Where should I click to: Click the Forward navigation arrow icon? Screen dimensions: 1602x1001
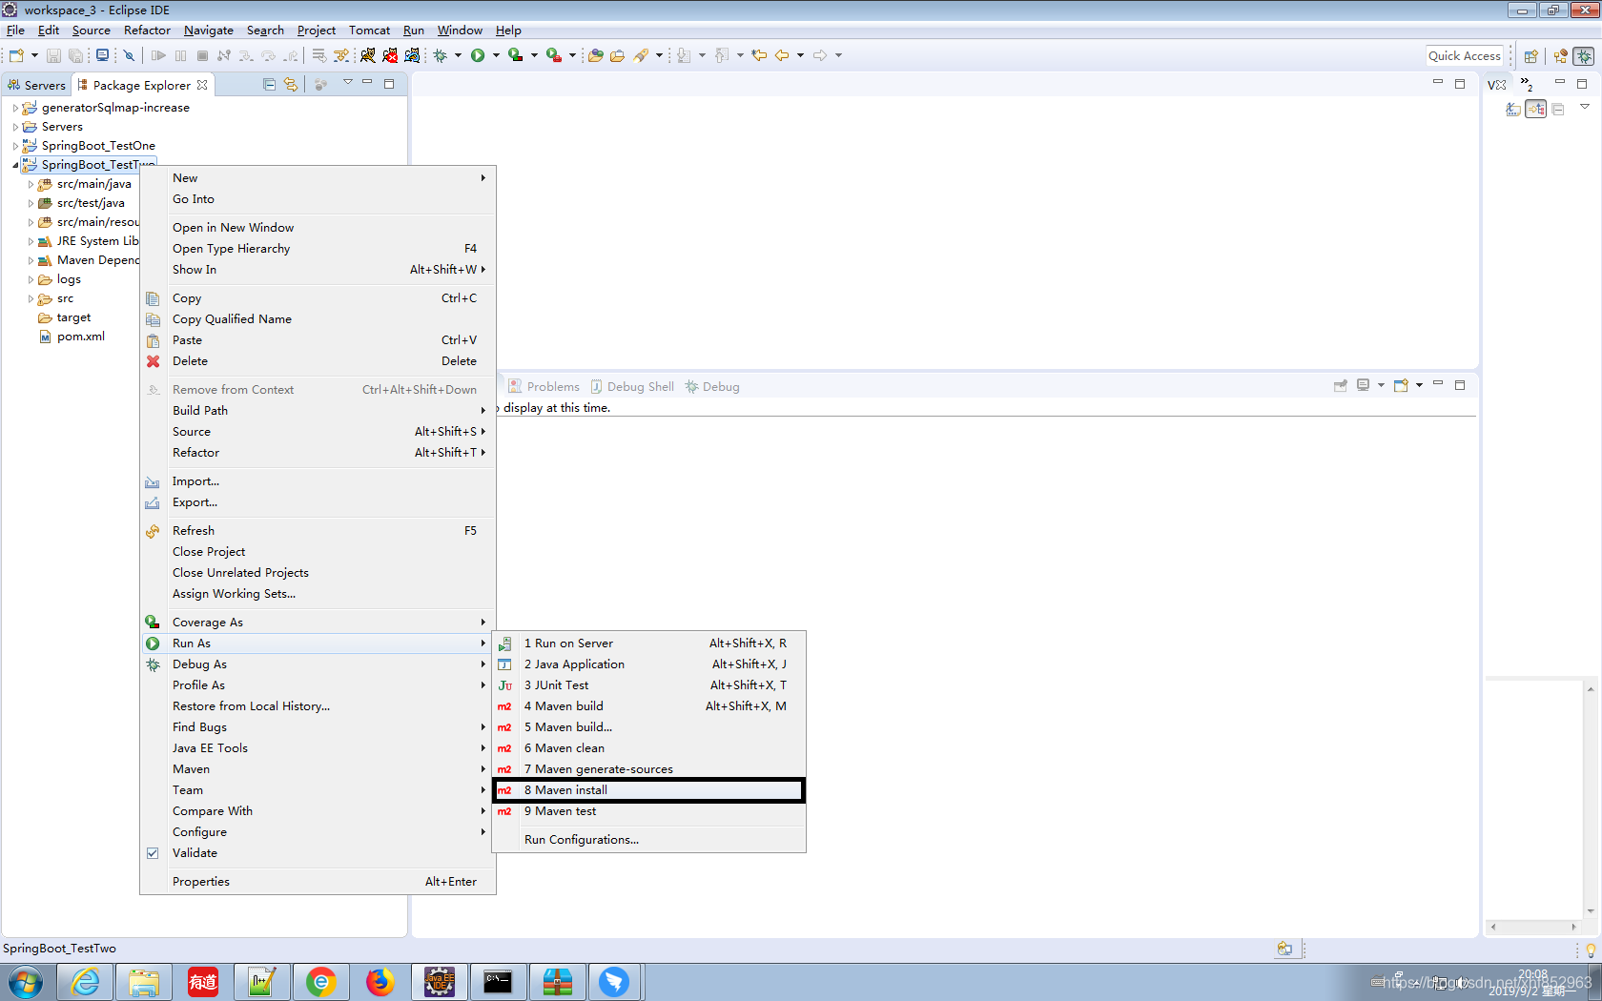click(820, 55)
